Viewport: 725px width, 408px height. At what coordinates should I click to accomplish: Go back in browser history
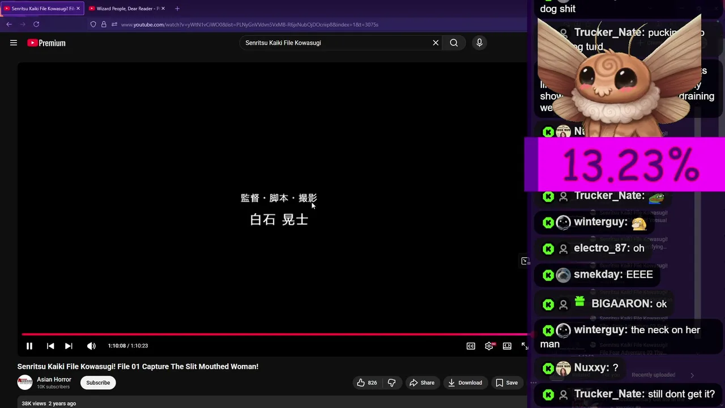[x=9, y=24]
